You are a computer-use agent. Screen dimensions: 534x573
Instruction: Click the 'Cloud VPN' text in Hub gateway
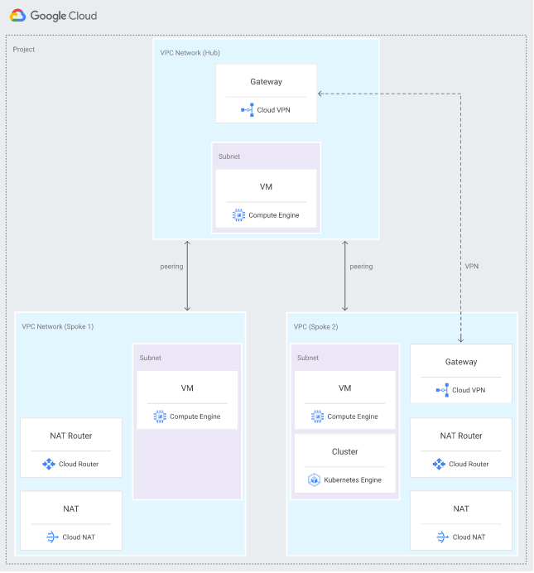[x=273, y=110]
